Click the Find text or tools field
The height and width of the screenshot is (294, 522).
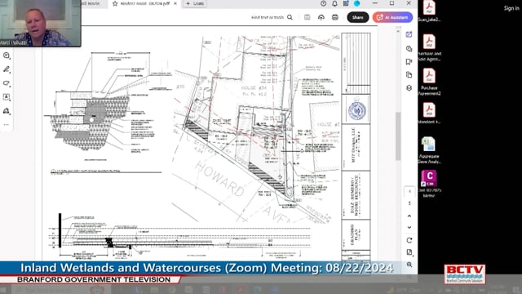(268, 17)
